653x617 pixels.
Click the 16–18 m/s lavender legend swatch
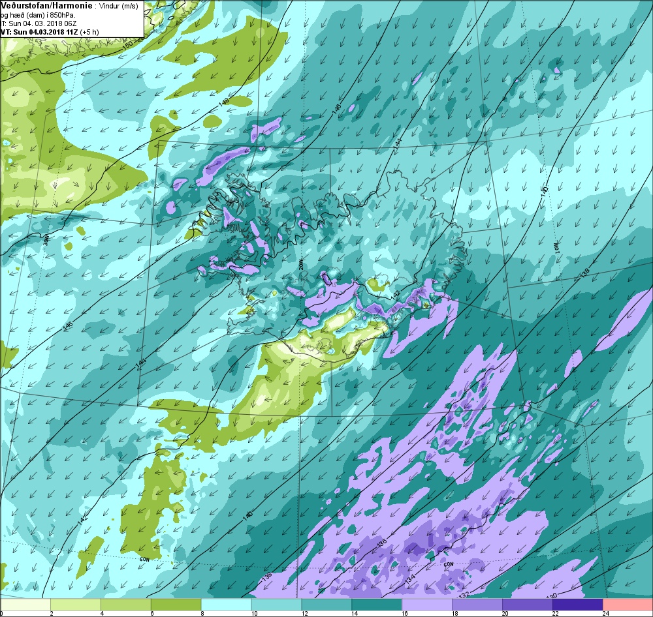(427, 605)
